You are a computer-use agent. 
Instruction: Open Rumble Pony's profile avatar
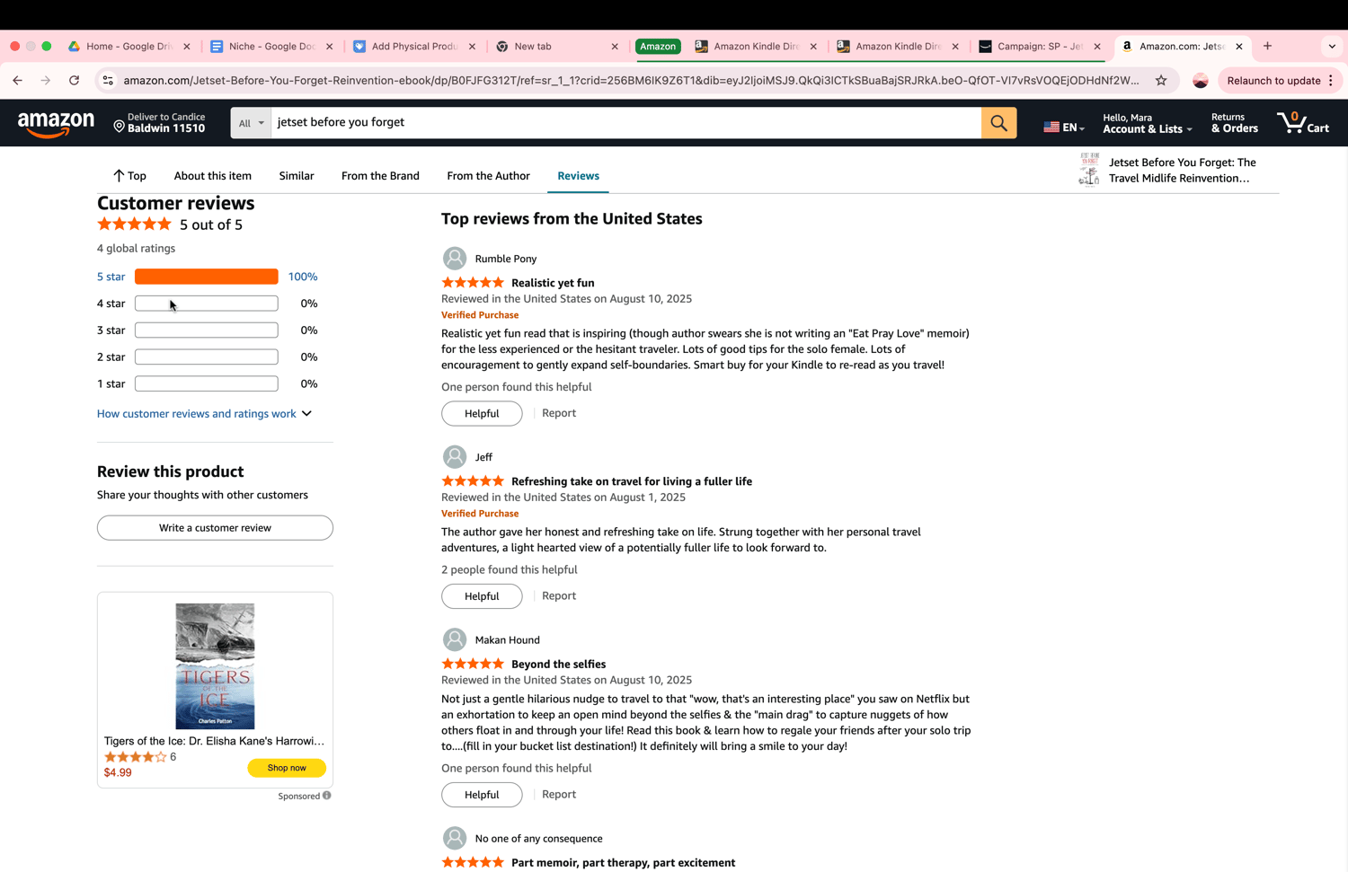(455, 259)
